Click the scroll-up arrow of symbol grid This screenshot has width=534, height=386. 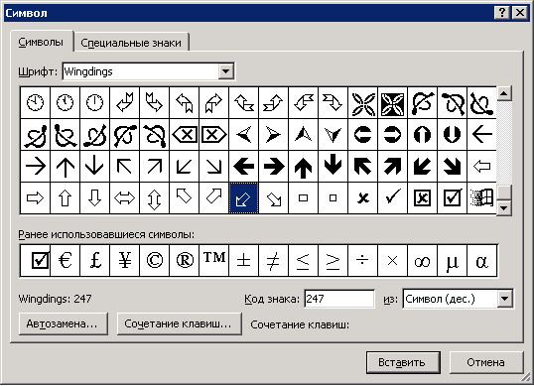click(504, 93)
